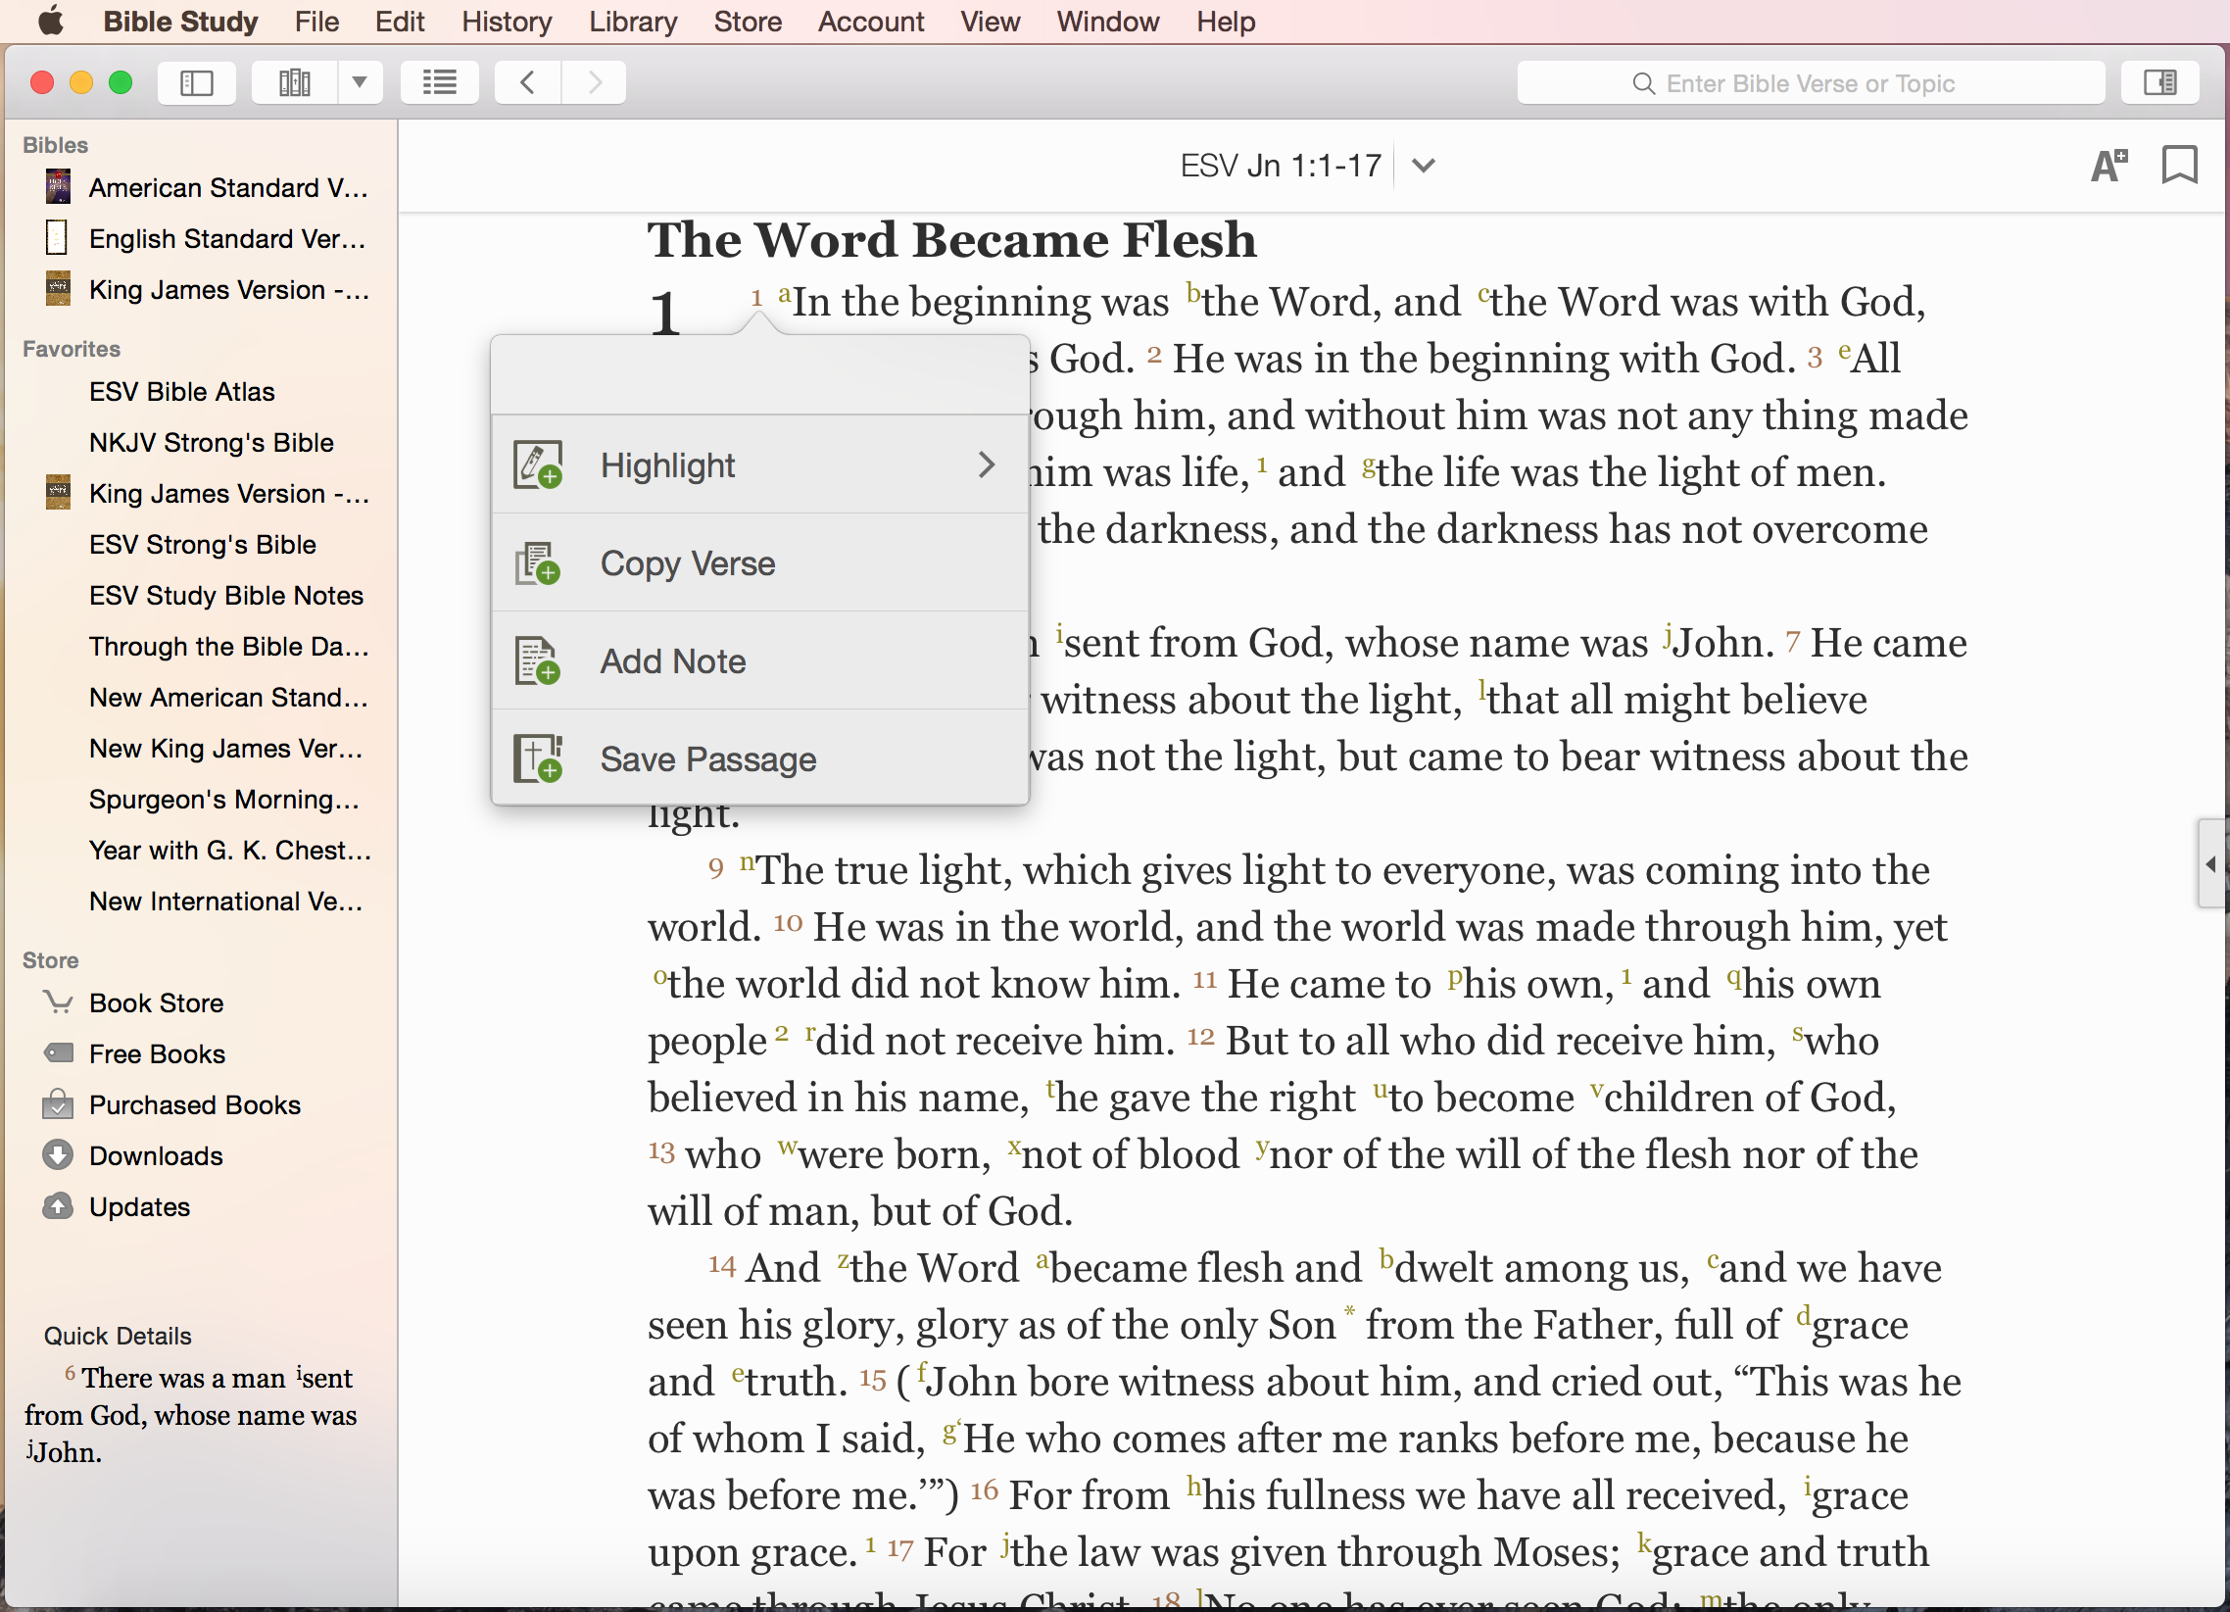Viewport: 2230px width, 1612px height.
Task: Open the font size adjustment icon
Action: tap(2109, 166)
